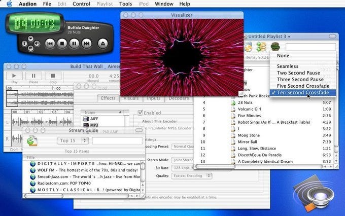The image size is (345, 216).
Task: Open the Help menu
Action: coord(185,4)
